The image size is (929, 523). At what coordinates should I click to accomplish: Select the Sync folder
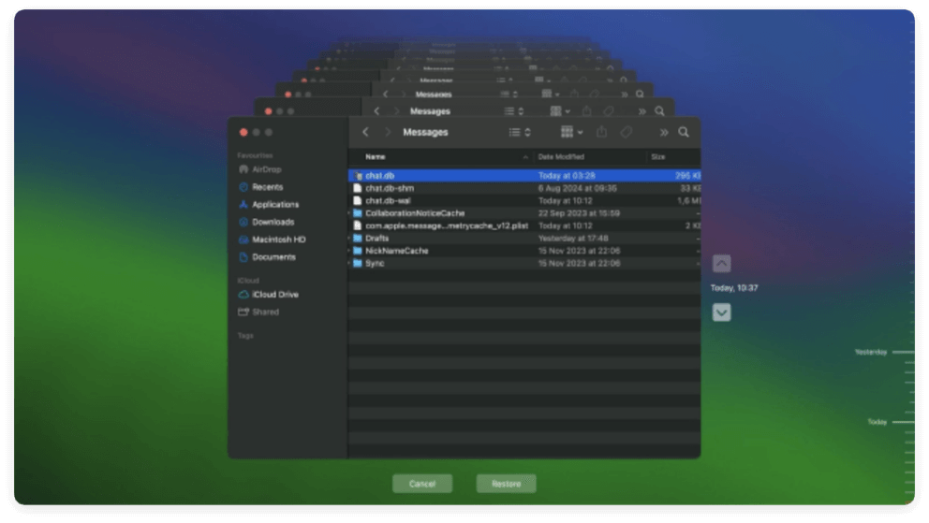524,263
